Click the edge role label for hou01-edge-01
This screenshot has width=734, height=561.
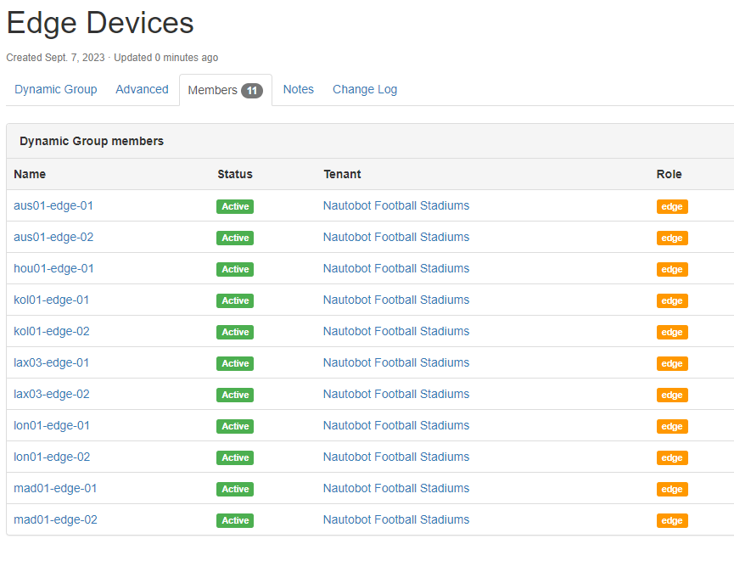coord(671,269)
